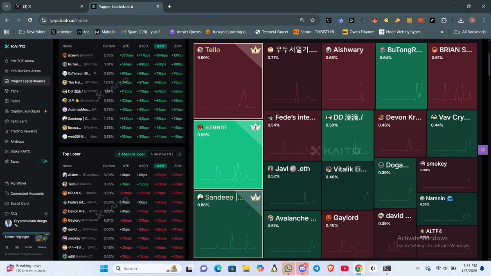The image size is (491, 276).
Task: Open the 0xTenson row in upper table
Action: [x=122, y=73]
